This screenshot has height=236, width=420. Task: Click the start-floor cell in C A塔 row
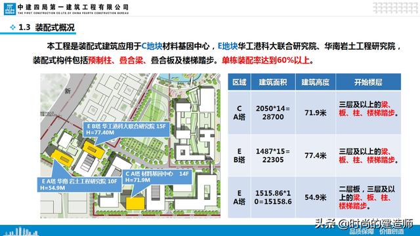pyautogui.click(x=368, y=113)
